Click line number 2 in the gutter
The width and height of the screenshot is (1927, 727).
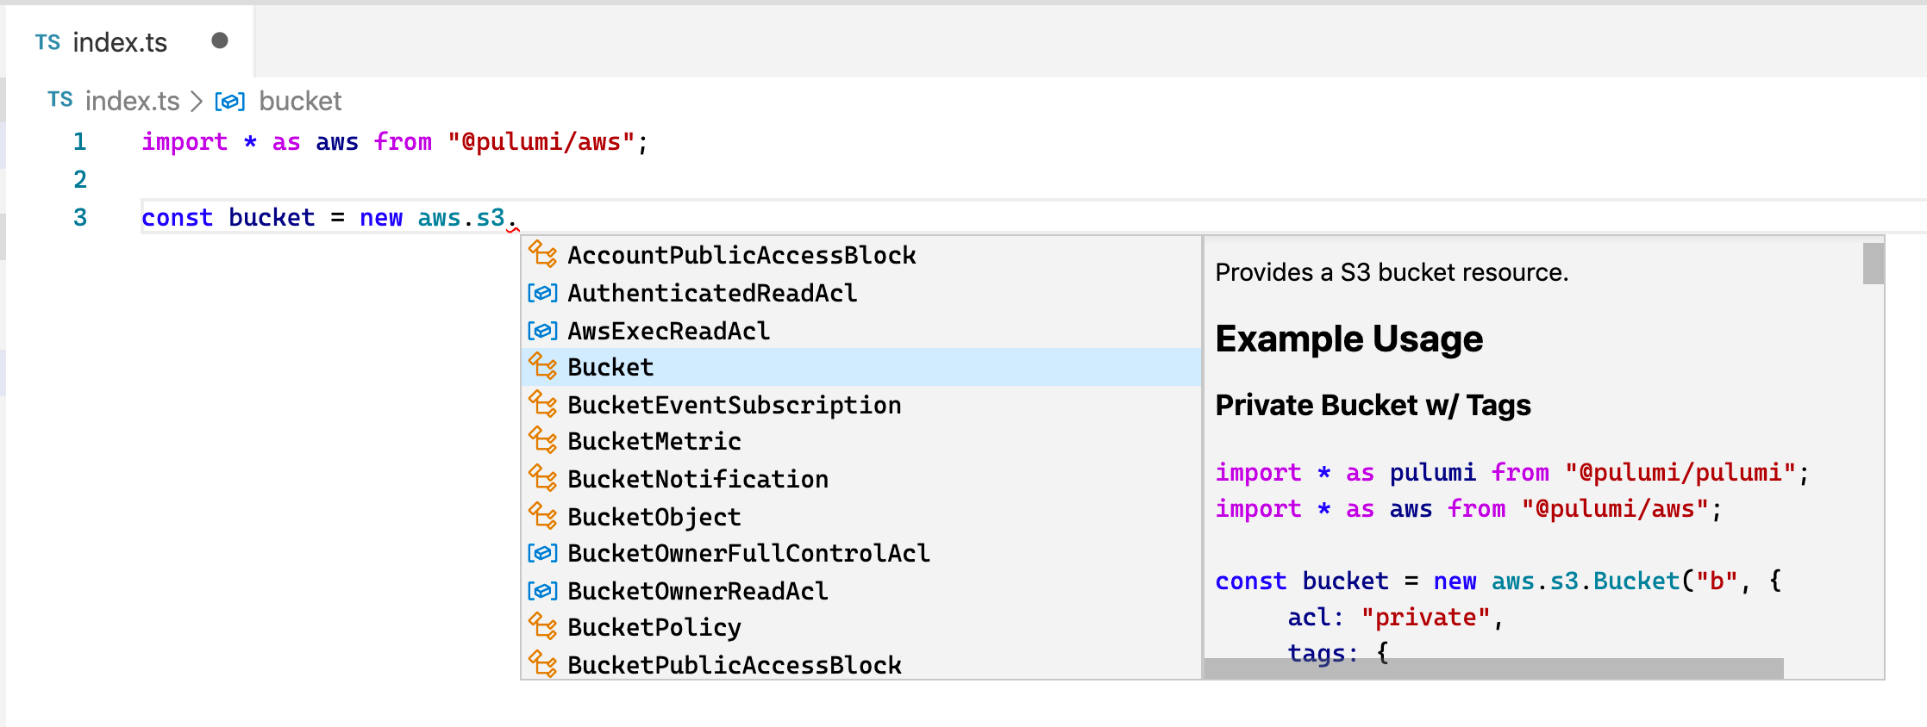(80, 179)
